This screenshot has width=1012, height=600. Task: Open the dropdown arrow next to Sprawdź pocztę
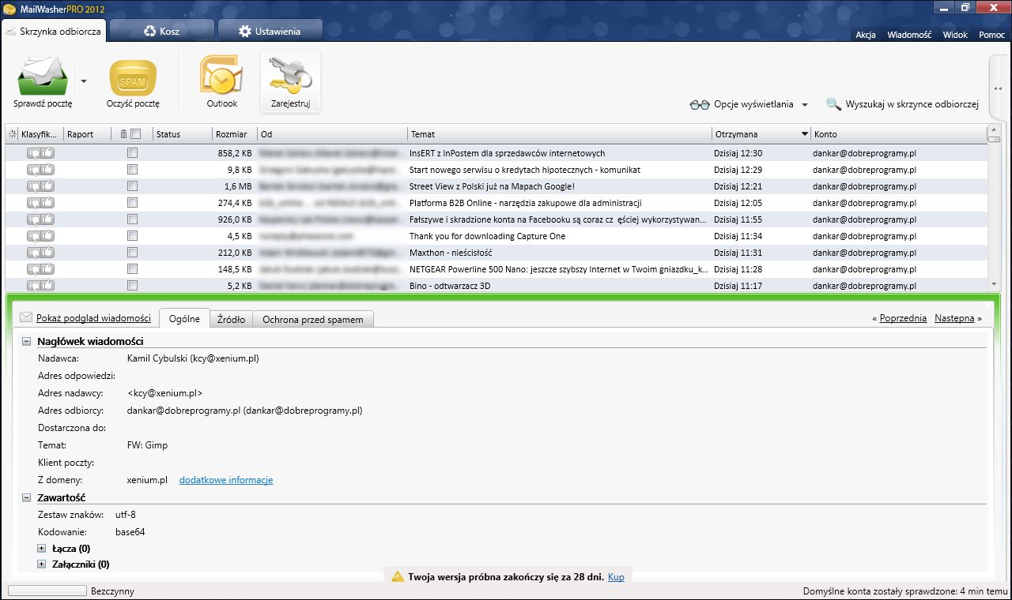point(84,81)
